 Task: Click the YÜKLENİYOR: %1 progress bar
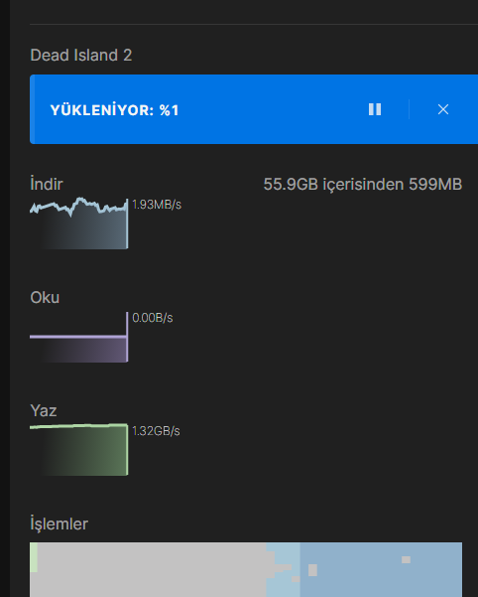point(254,109)
